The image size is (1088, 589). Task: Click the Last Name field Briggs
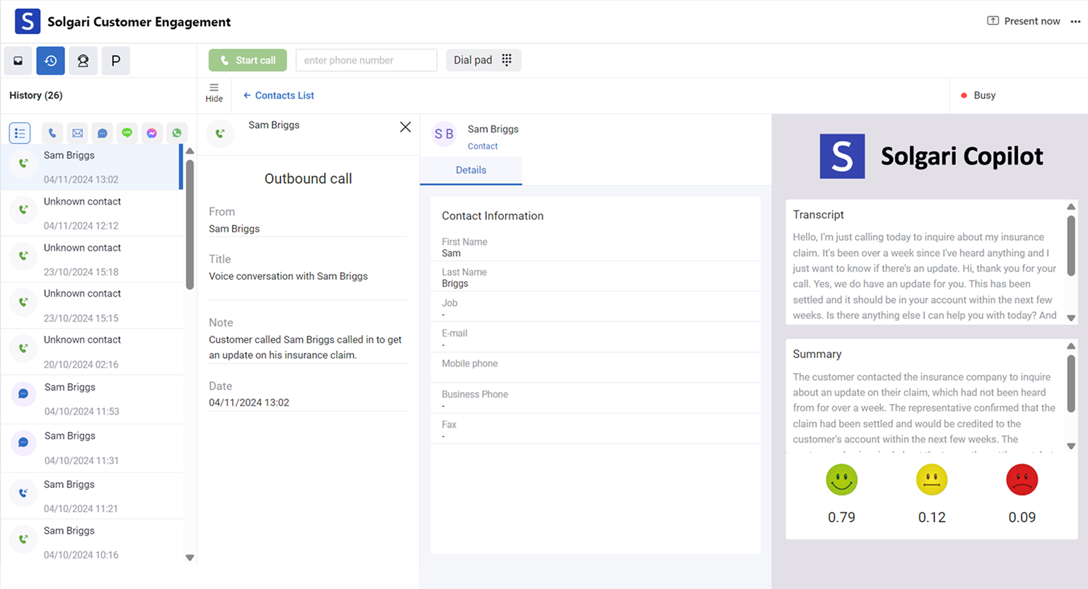point(595,278)
